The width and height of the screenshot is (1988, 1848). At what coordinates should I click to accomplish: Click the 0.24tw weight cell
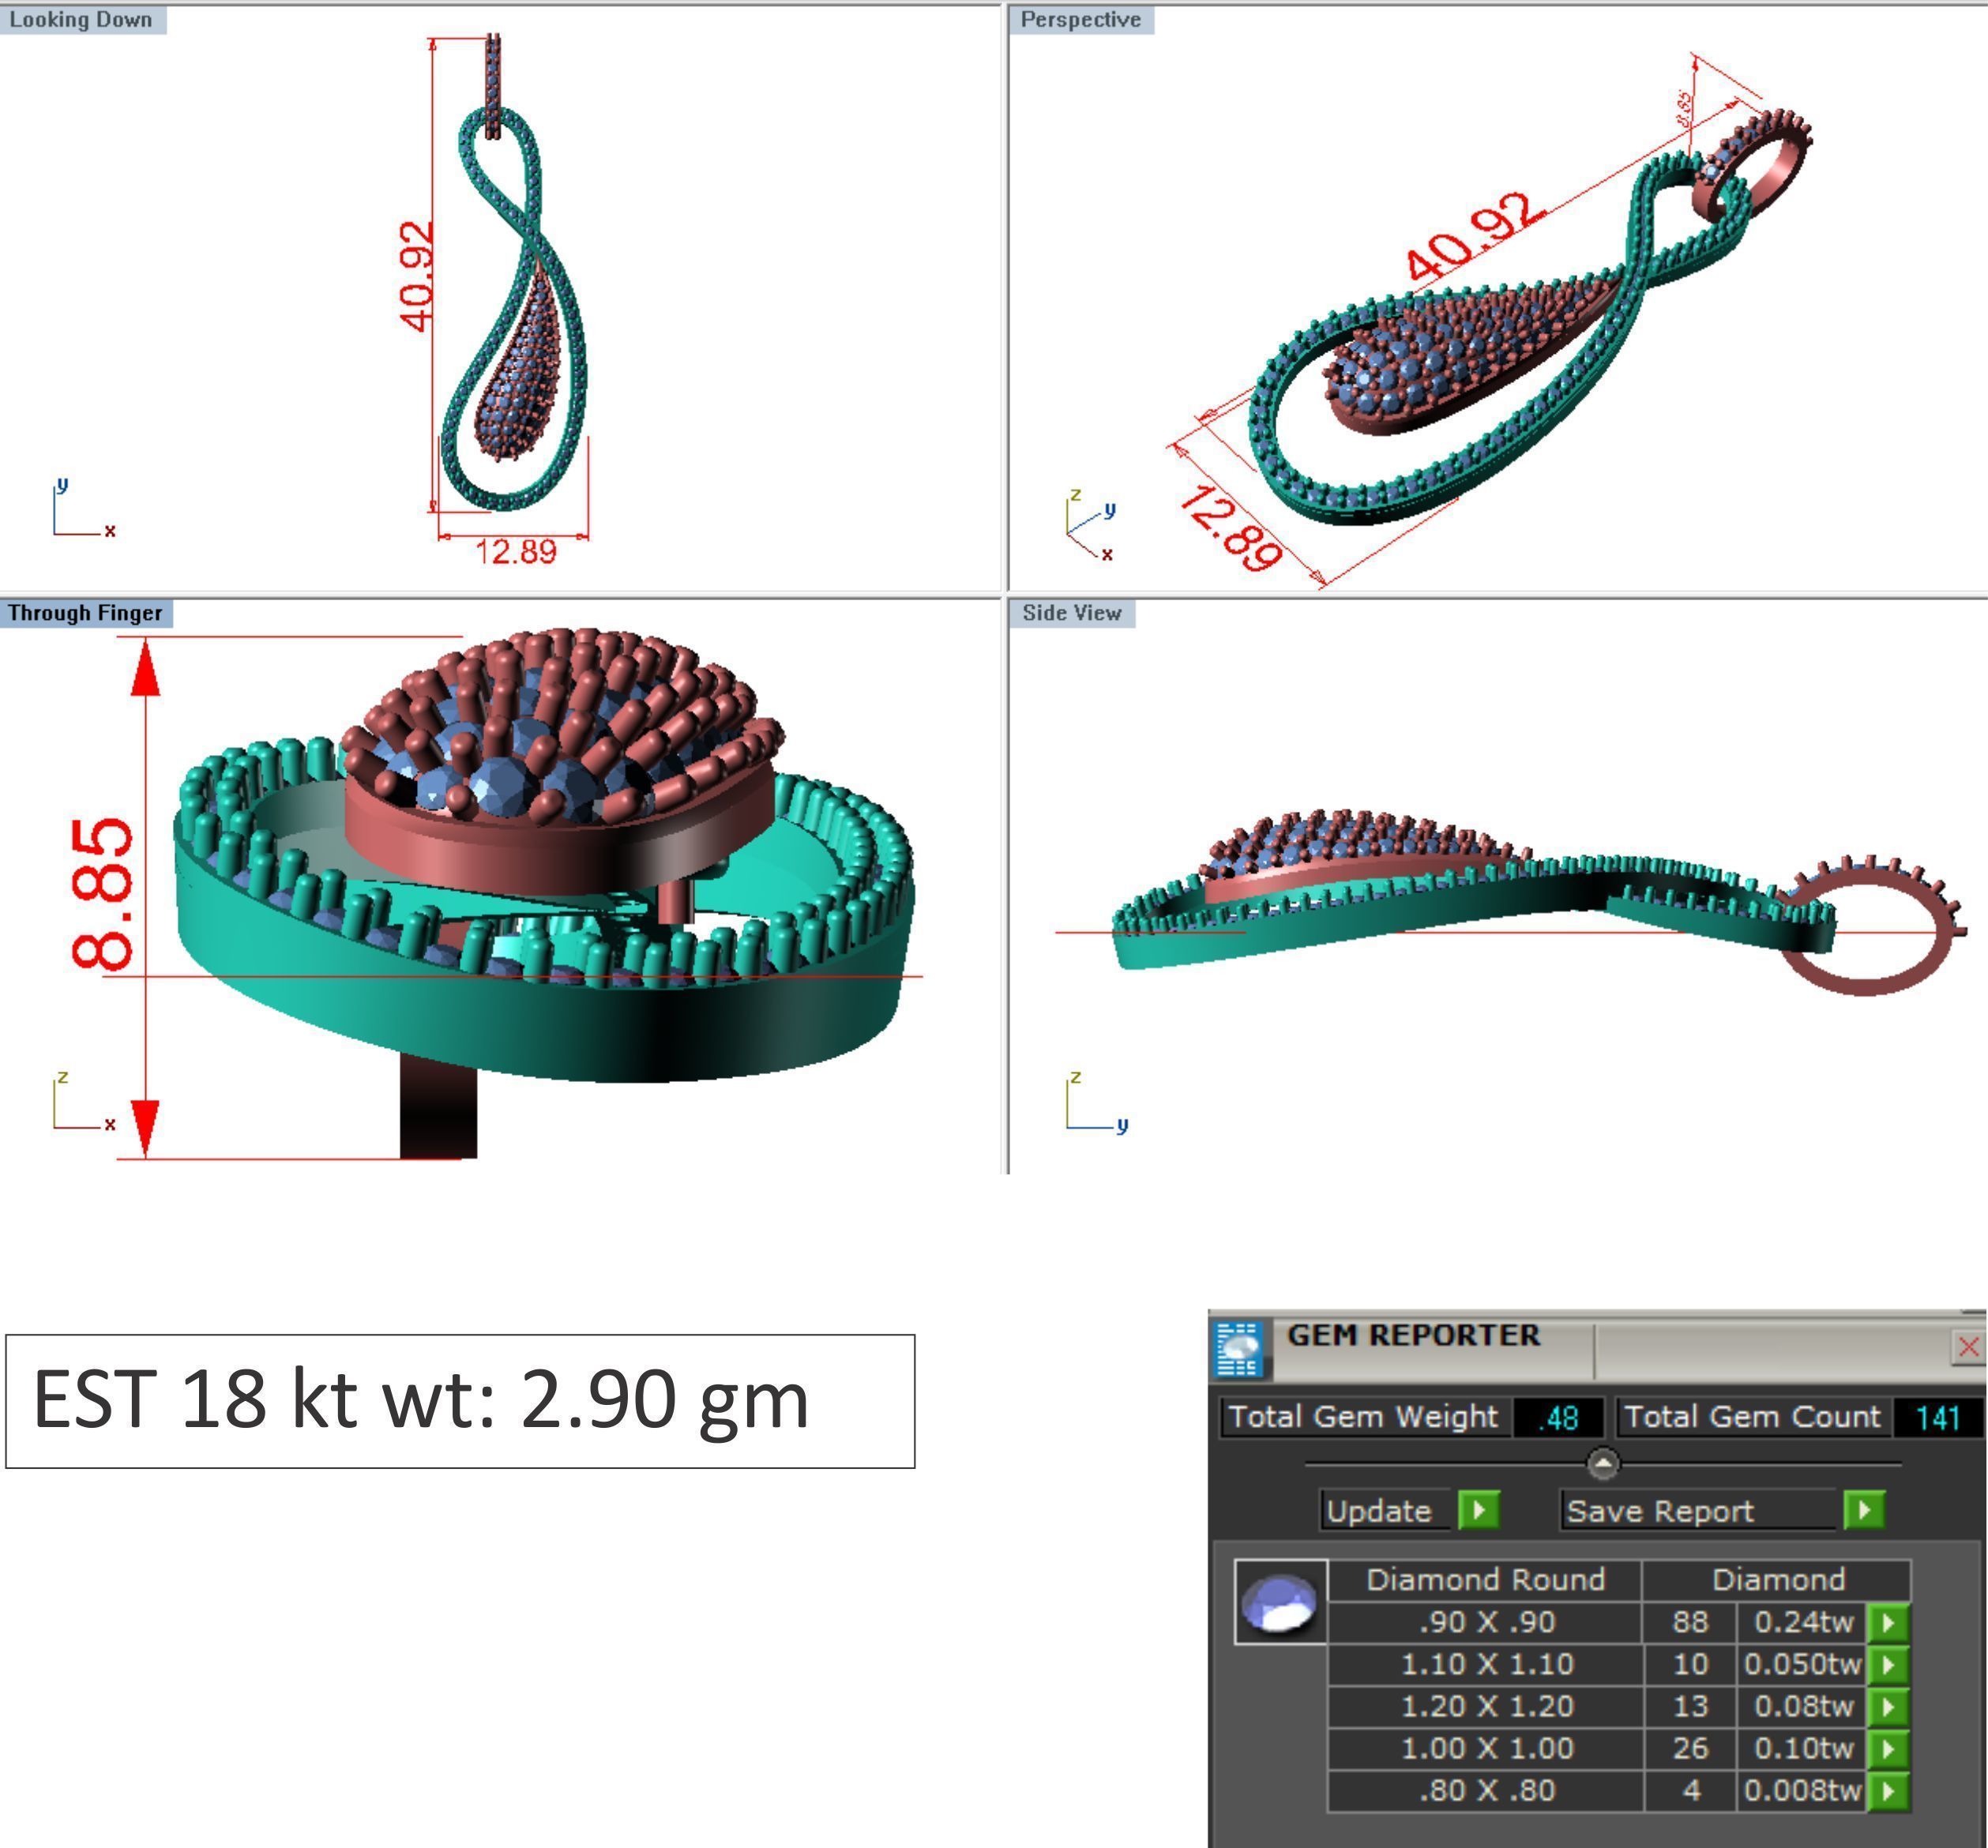click(1802, 1622)
